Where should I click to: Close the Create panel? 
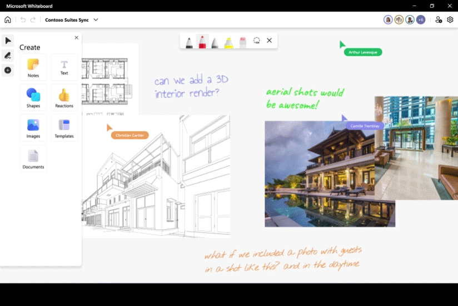[77, 38]
